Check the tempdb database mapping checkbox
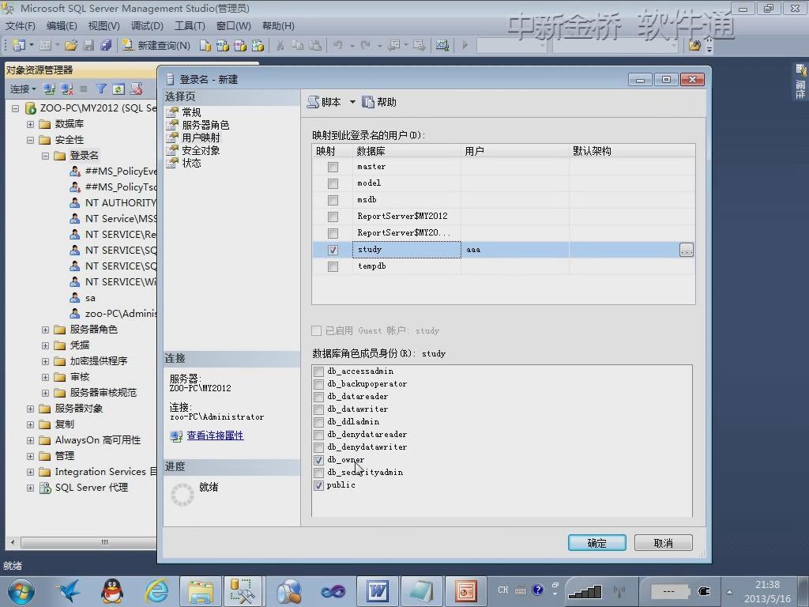 tap(333, 266)
